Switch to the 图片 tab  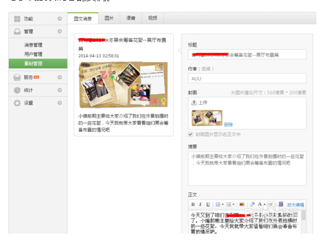(109, 18)
